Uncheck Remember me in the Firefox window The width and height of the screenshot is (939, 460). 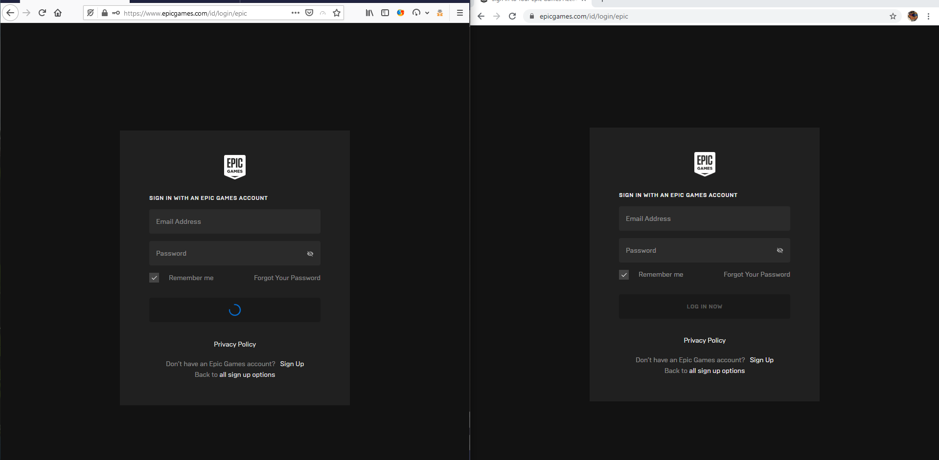[154, 277]
